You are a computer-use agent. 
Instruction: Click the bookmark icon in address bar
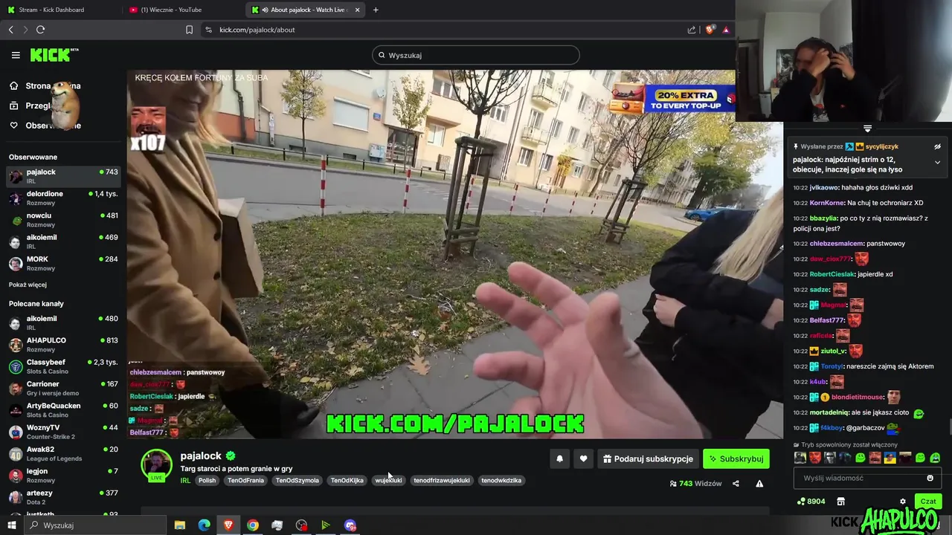pyautogui.click(x=189, y=30)
